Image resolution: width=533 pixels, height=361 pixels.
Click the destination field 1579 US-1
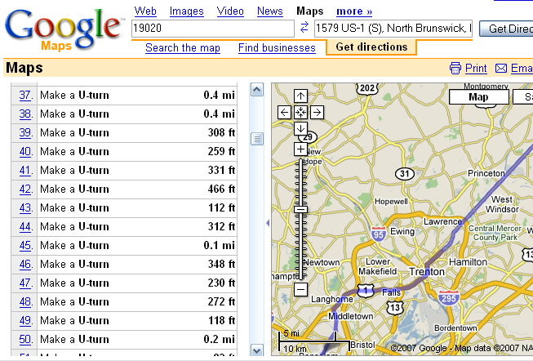[x=393, y=29]
